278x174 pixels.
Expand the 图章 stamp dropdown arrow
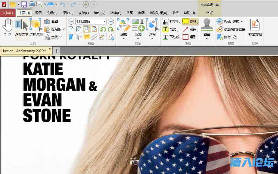tap(207, 38)
